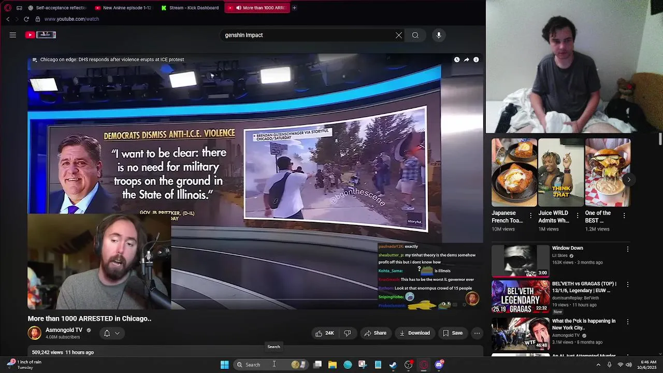Open the burger 'One of the BEST' short thumbnail

(x=608, y=173)
